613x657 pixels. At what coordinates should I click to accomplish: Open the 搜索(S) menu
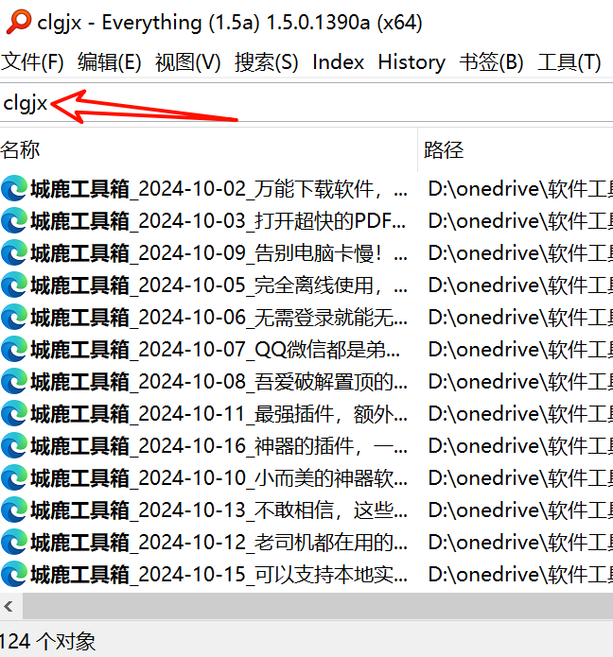(266, 62)
